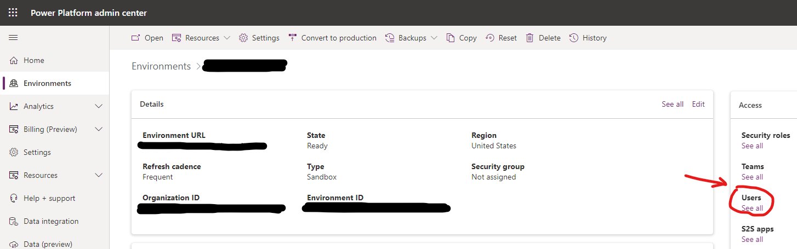Click the Open toolbar icon
This screenshot has height=249, width=797.
136,38
